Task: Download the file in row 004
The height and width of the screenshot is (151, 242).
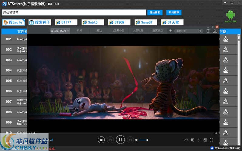Action: pos(226,70)
